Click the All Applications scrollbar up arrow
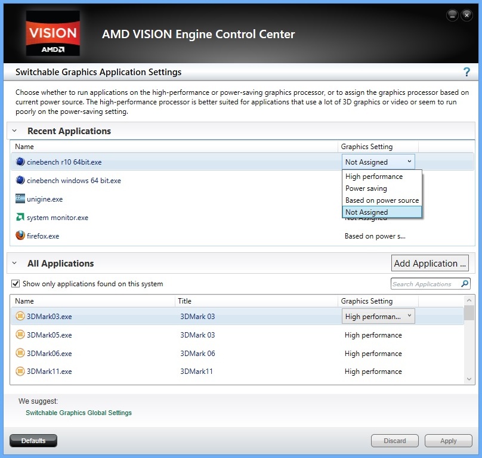 (469, 301)
